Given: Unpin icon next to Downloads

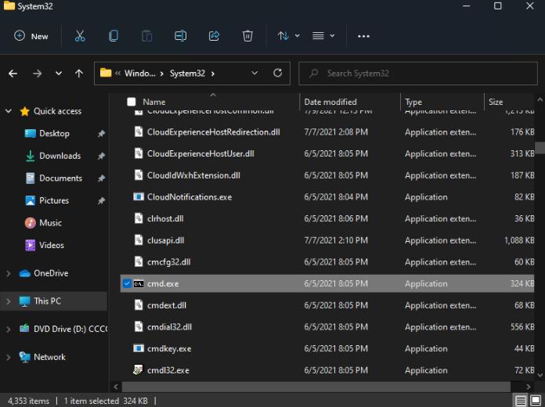Looking at the screenshot, I should [101, 156].
